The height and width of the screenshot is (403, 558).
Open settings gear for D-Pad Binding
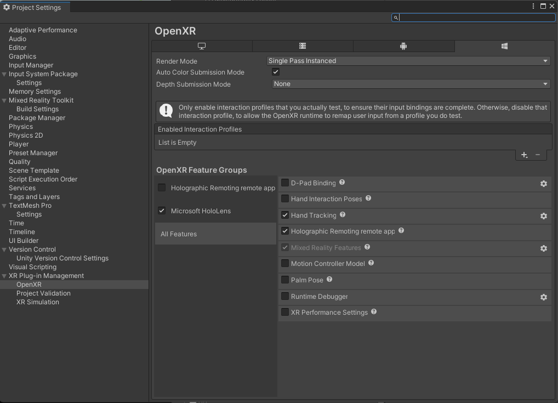(543, 184)
